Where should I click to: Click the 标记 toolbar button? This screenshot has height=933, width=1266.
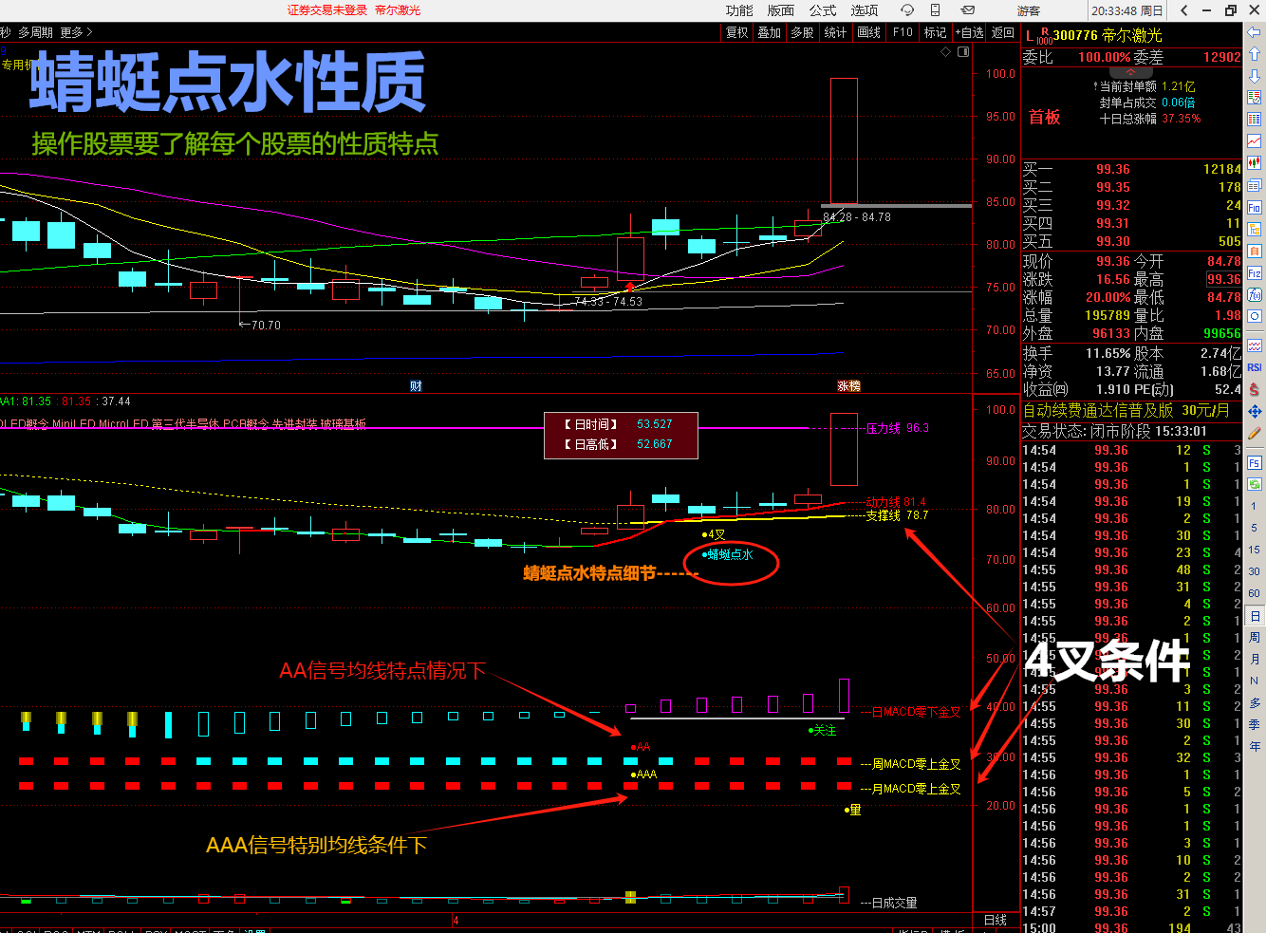tap(936, 32)
